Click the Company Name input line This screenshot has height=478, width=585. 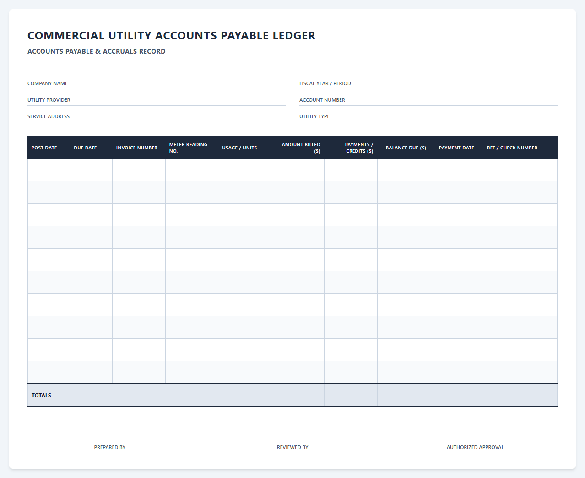point(157,83)
